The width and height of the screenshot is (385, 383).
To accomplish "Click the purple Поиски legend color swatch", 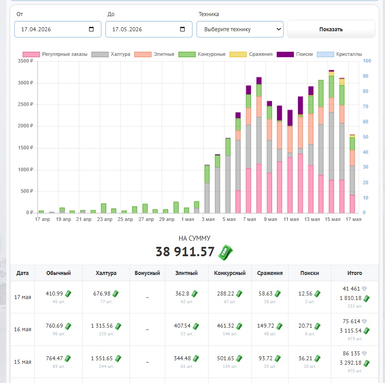I will (x=285, y=54).
